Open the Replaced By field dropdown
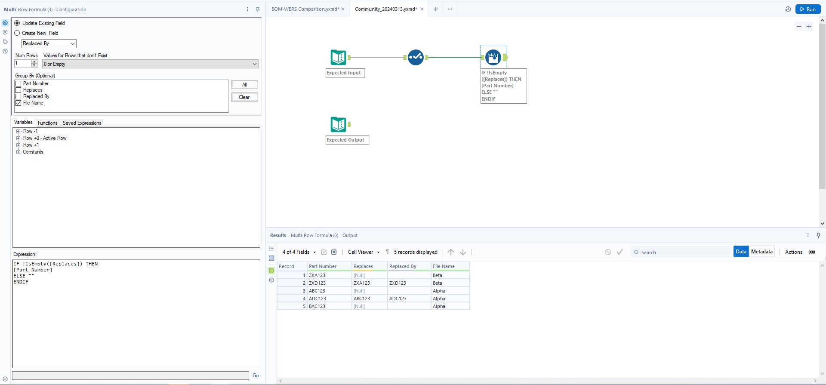 coord(49,43)
